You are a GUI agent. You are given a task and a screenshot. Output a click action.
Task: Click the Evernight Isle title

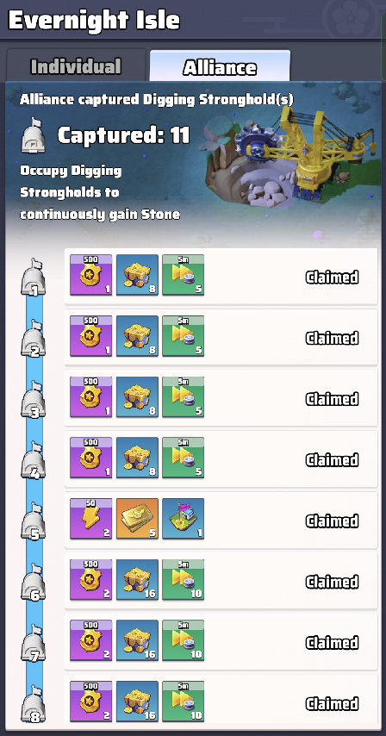click(94, 20)
